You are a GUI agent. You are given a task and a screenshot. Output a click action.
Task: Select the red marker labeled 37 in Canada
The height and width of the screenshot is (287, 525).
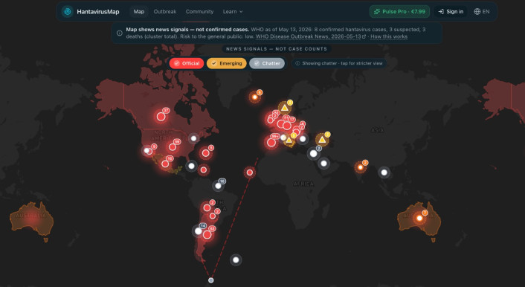[x=161, y=117]
